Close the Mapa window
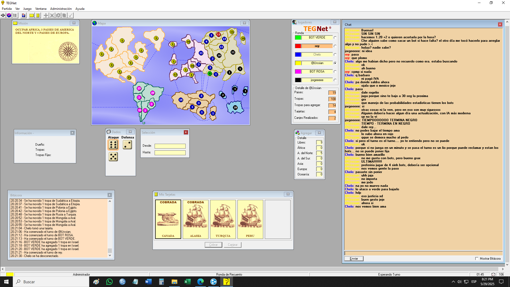 [x=245, y=23]
